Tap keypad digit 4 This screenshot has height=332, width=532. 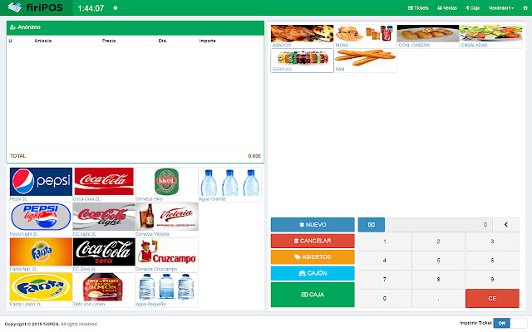tap(384, 261)
